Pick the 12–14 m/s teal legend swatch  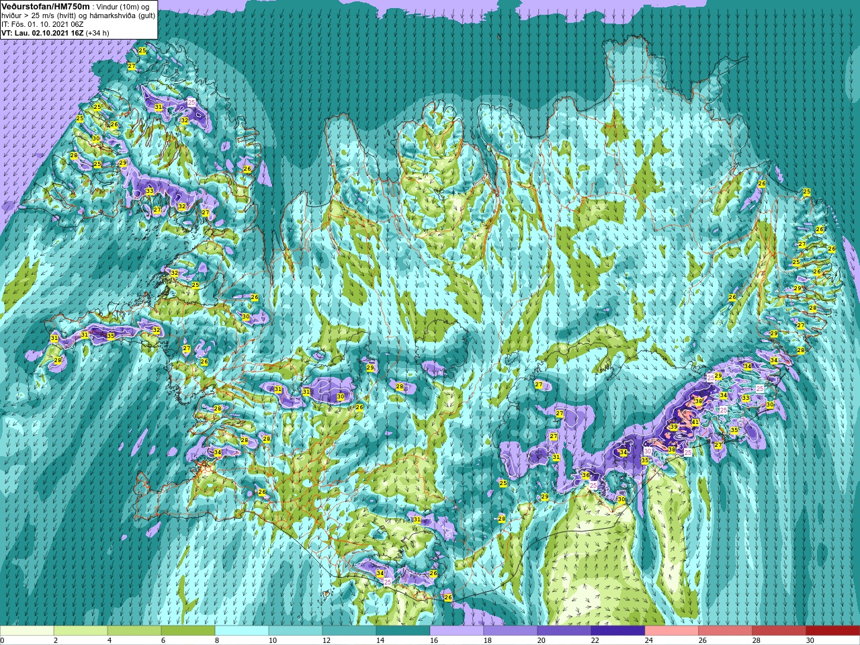[x=349, y=631]
